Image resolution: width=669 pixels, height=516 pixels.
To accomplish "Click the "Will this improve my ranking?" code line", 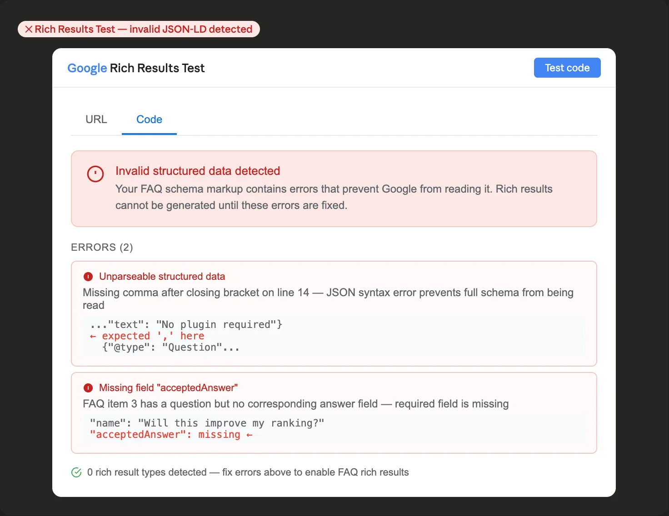I will (207, 423).
